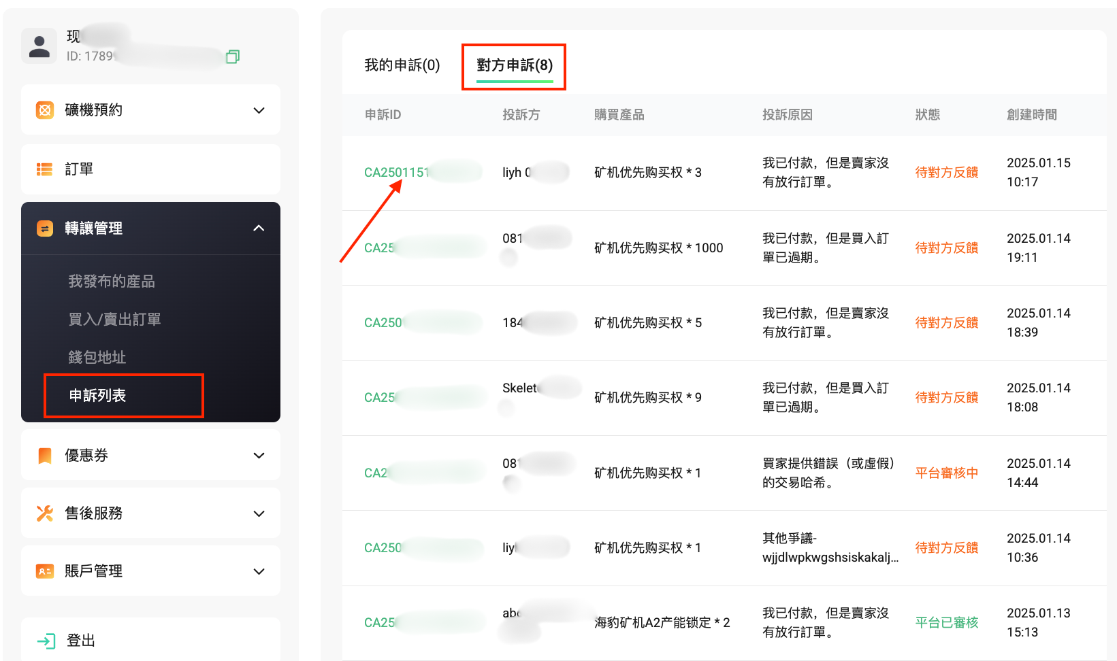The image size is (1117, 661).
Task: Open complaint link for 海豹矿机A2产能锁定 row
Action: (380, 623)
